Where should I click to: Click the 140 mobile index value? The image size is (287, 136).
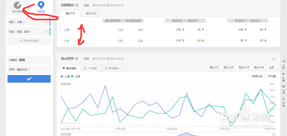(x=140, y=30)
